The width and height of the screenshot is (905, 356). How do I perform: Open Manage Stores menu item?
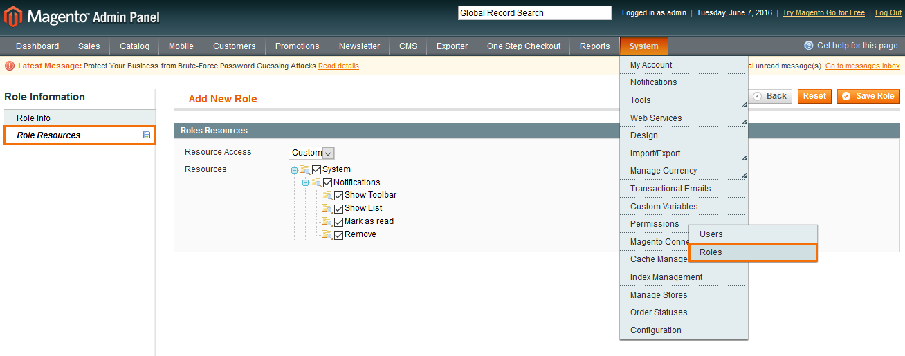[684, 295]
